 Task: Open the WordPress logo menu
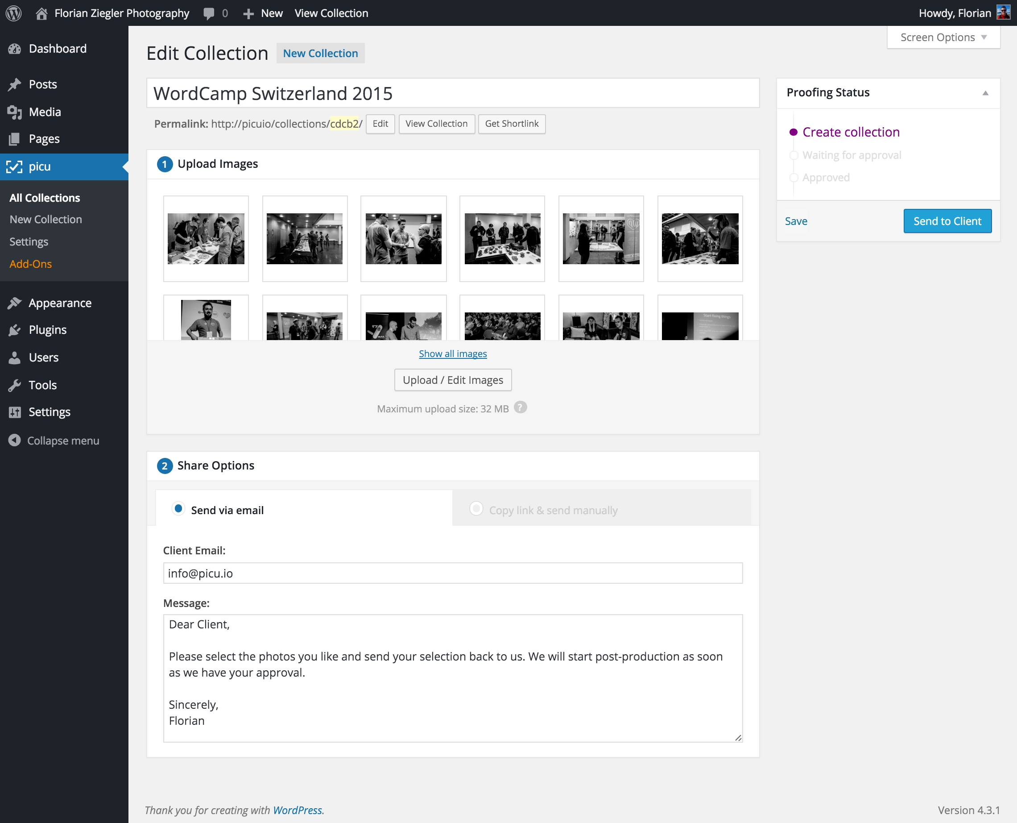point(14,13)
